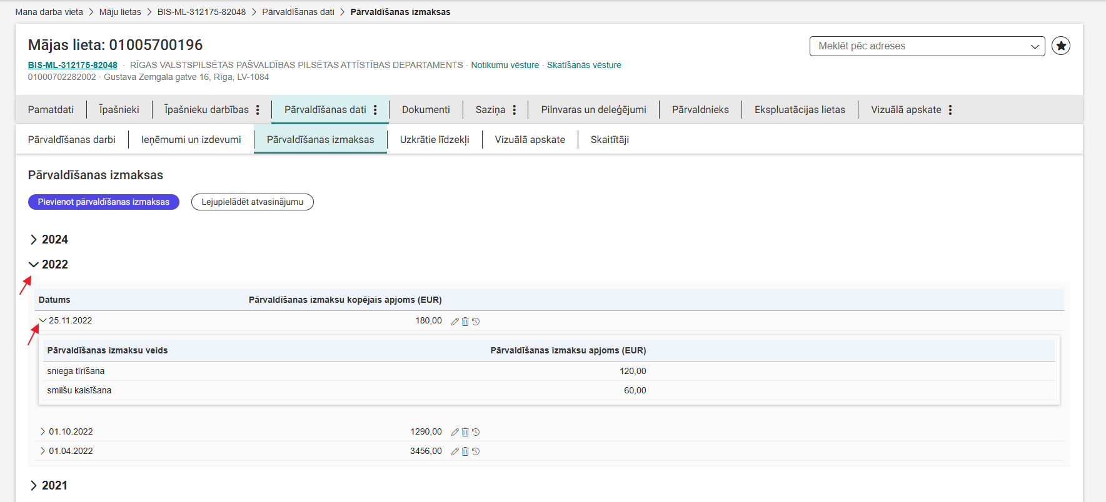This screenshot has width=1106, height=502.
Task: Edit the 01.10.2022 cost entry
Action: point(455,432)
